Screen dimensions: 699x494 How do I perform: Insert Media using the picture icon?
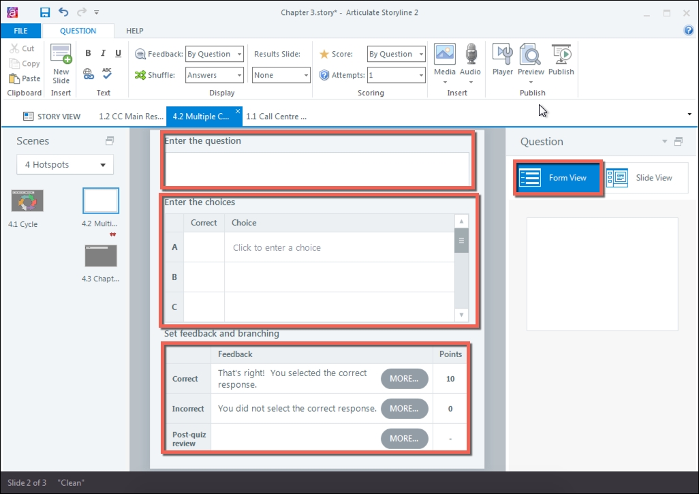[x=444, y=55]
